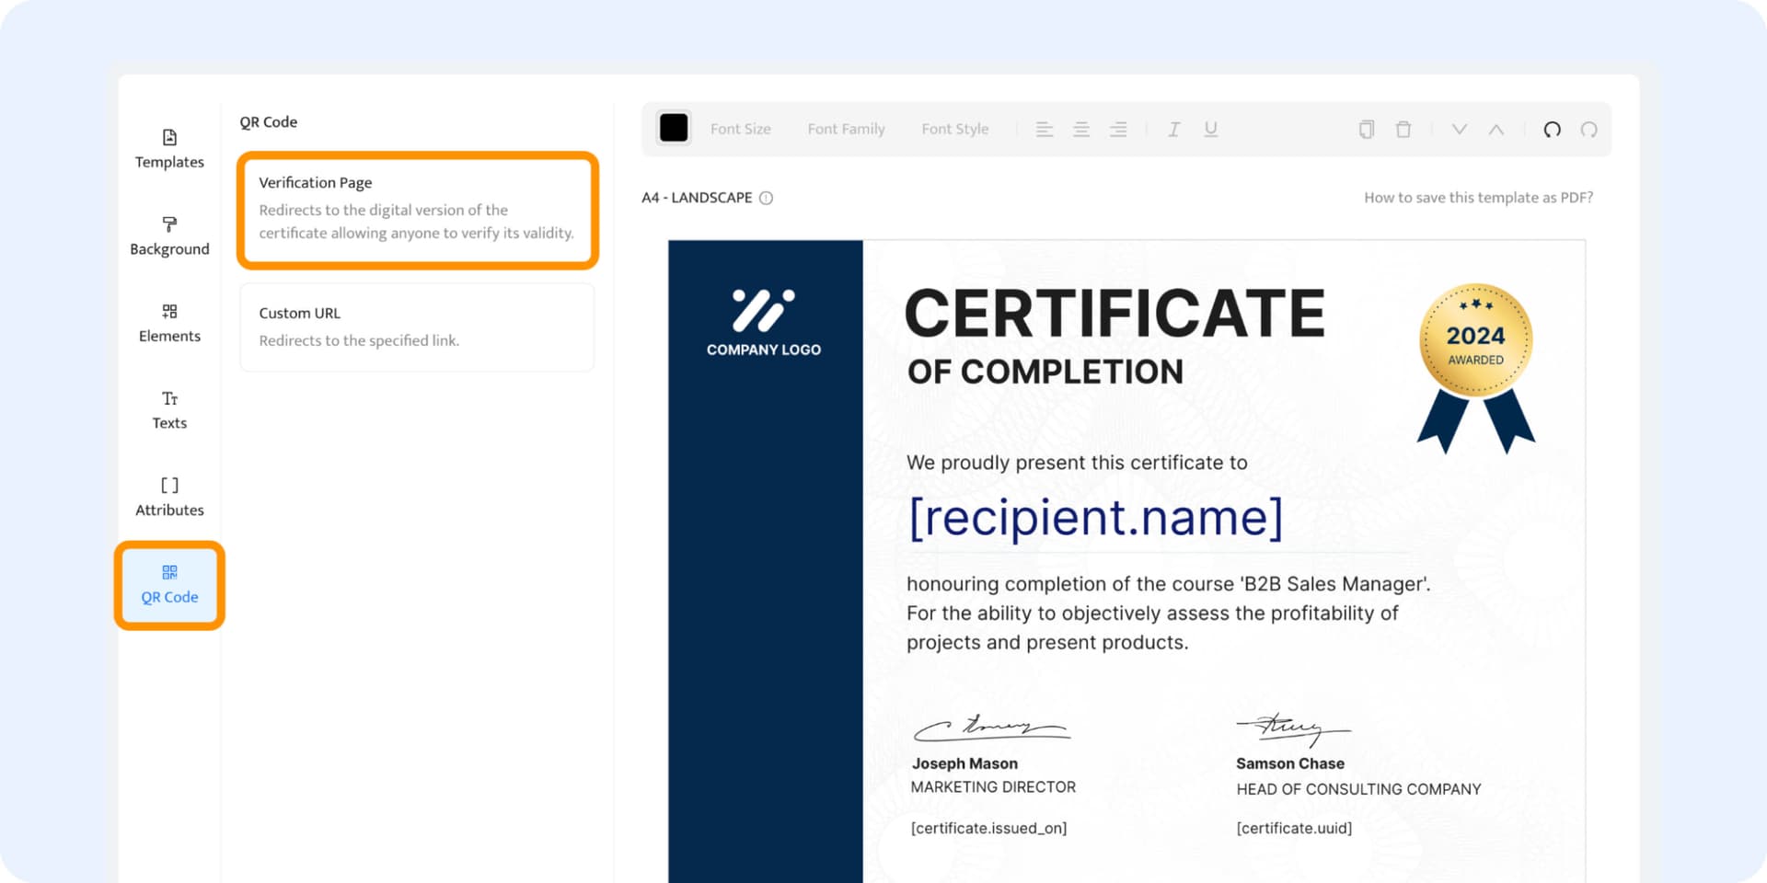Apply italic formatting
1767x883 pixels.
(1174, 129)
